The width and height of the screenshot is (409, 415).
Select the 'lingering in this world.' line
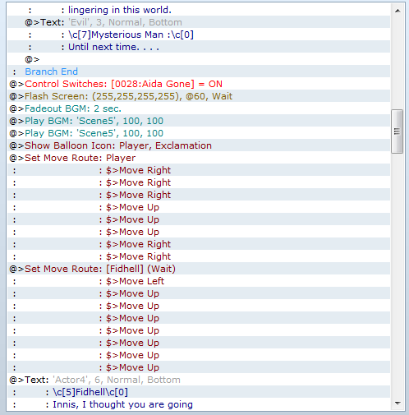199,10
